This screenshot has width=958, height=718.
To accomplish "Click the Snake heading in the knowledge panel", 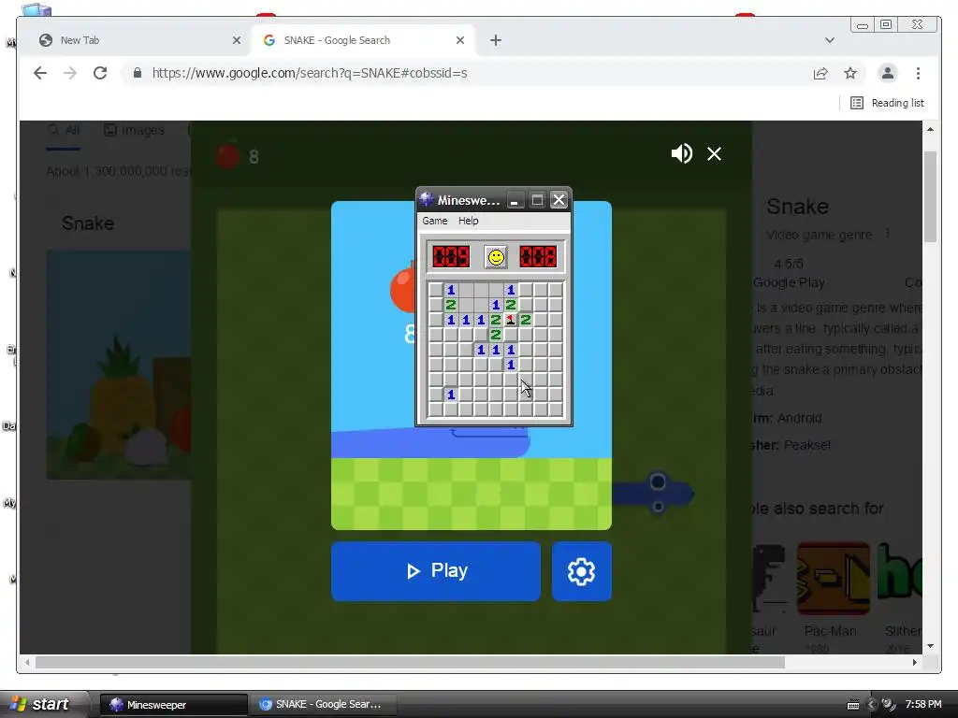I will (797, 207).
